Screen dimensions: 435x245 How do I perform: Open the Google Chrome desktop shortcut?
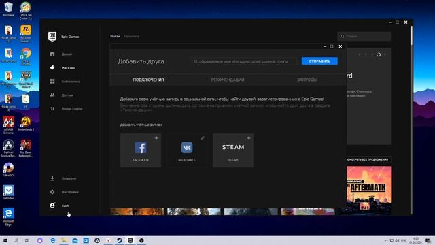[26, 56]
